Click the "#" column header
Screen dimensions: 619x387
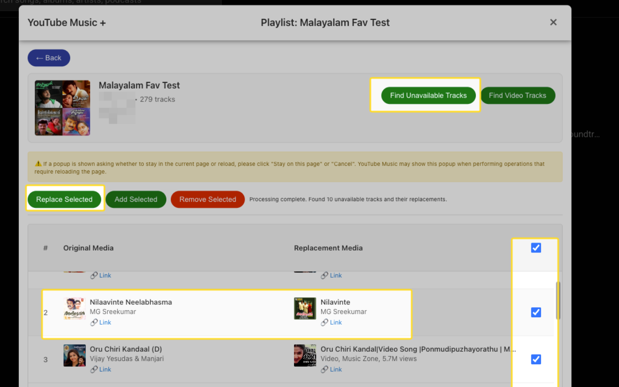tap(45, 248)
